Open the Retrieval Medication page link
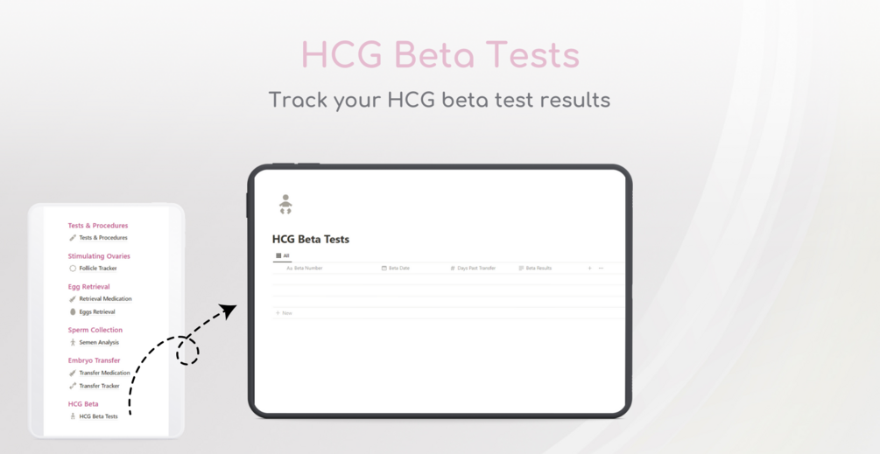The width and height of the screenshot is (880, 454). [x=105, y=299]
